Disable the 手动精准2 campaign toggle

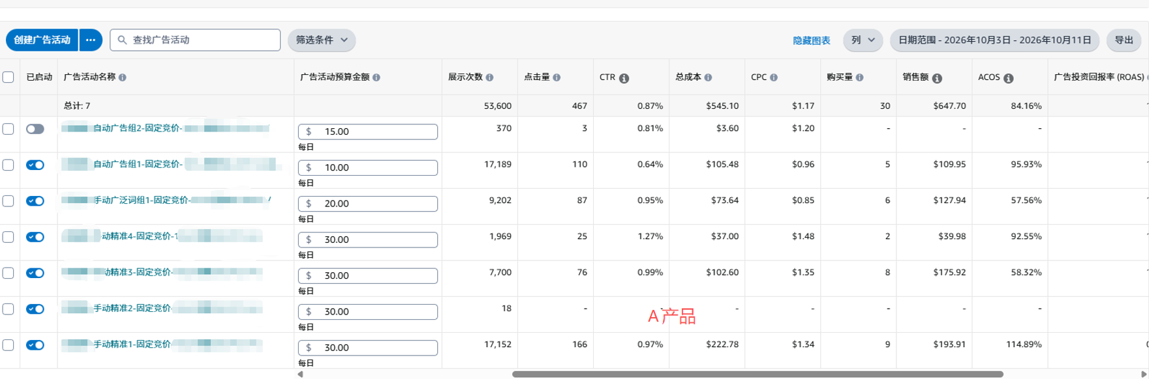35,309
